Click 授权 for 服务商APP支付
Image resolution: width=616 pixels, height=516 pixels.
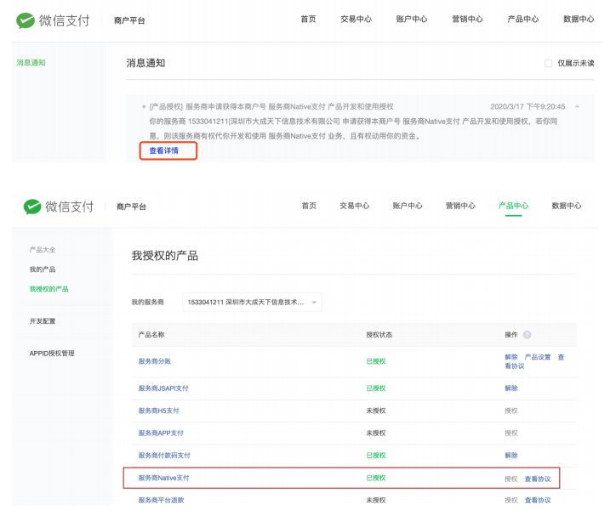coord(511,434)
